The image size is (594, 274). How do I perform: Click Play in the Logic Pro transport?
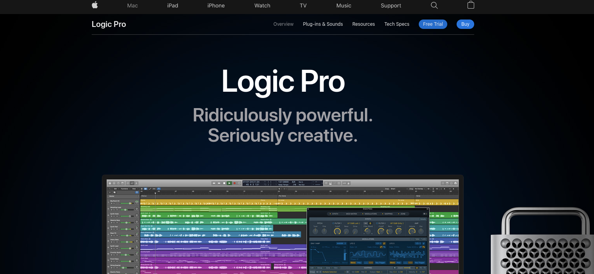pos(229,183)
